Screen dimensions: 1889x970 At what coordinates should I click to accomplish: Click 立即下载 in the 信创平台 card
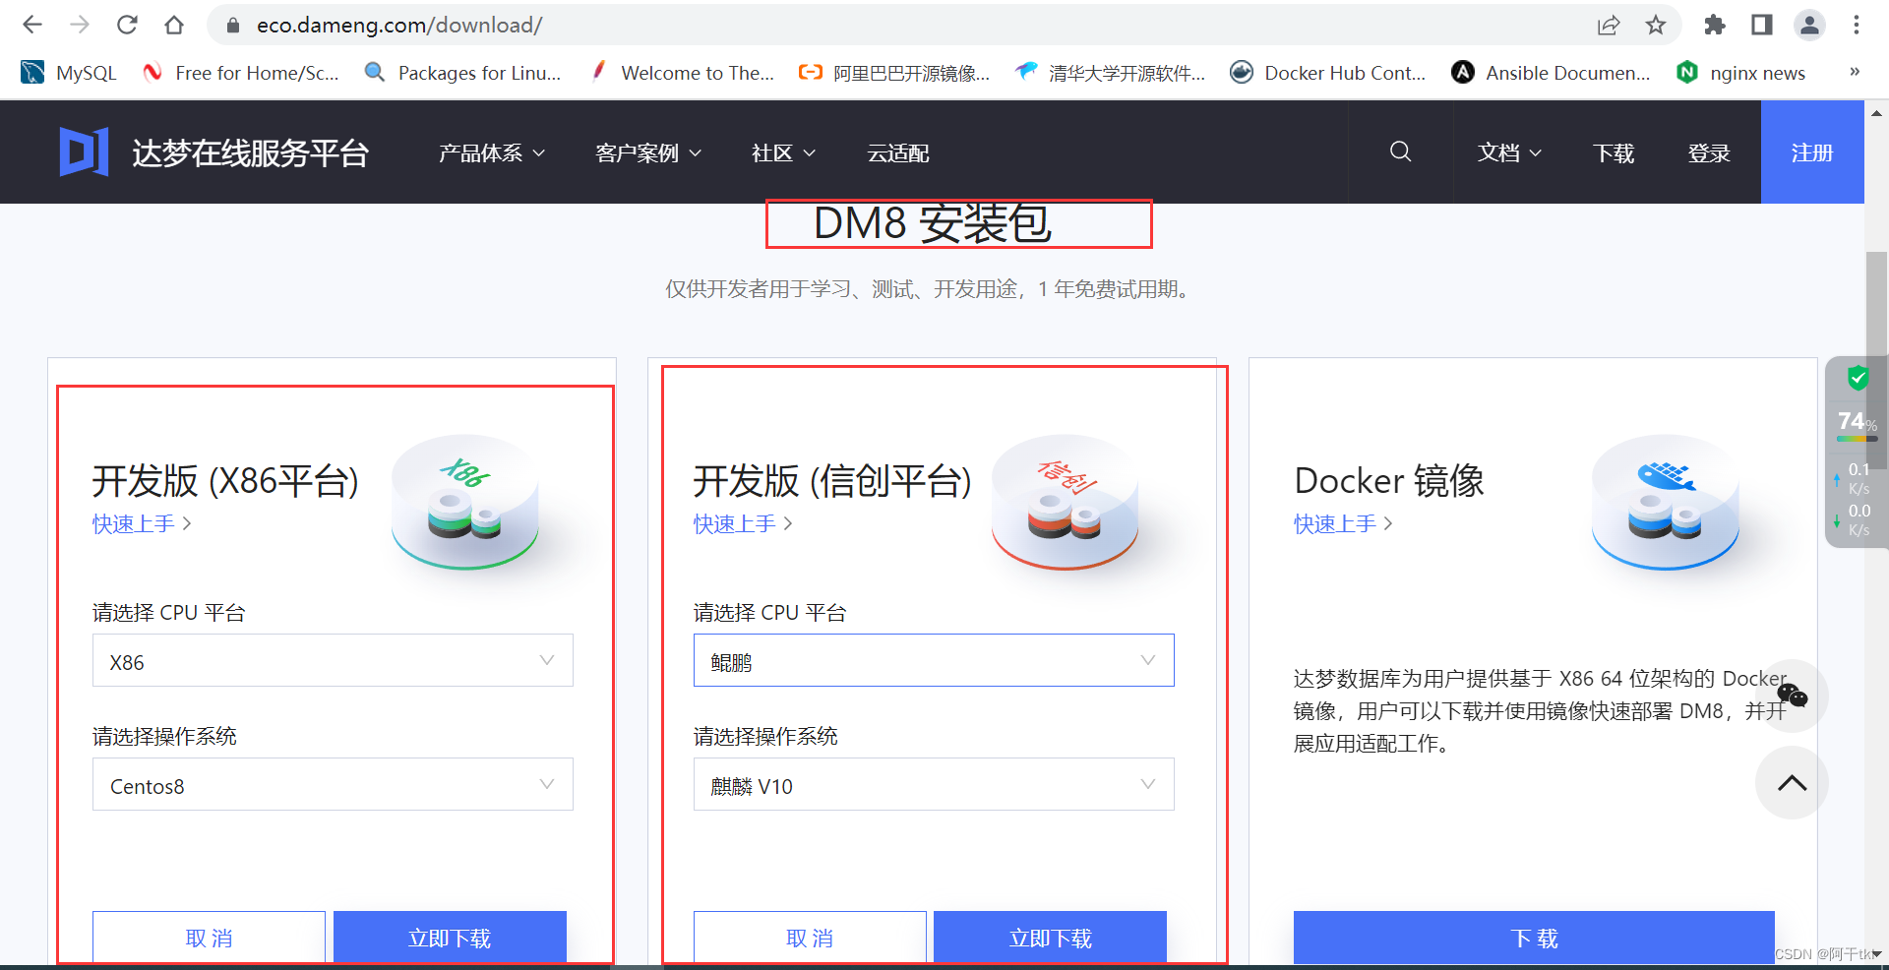[x=1050, y=938]
